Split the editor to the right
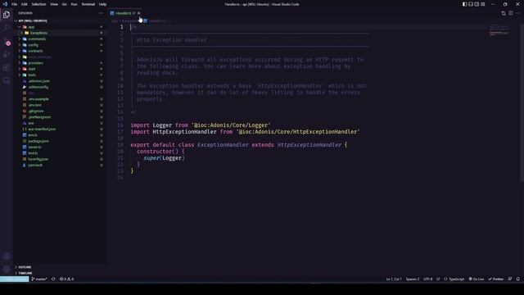The width and height of the screenshot is (524, 295). 511,13
